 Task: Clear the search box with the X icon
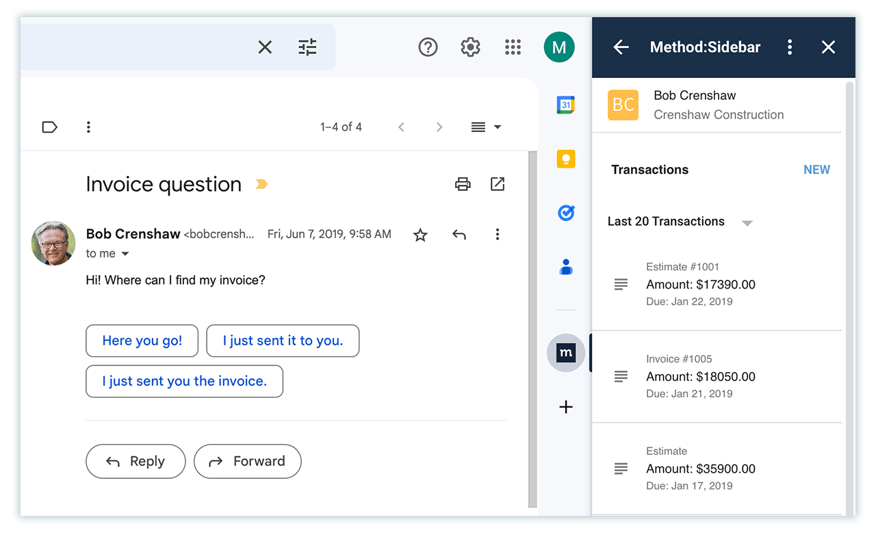coord(265,47)
